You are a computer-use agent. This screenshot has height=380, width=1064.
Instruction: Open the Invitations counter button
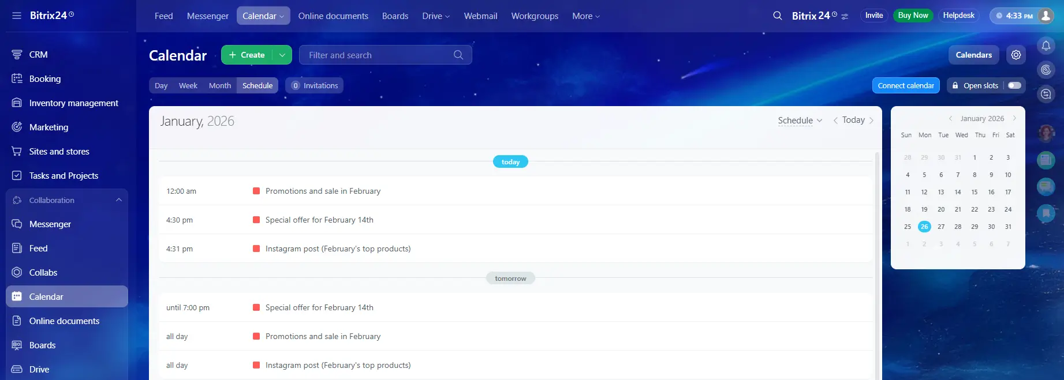click(x=315, y=85)
